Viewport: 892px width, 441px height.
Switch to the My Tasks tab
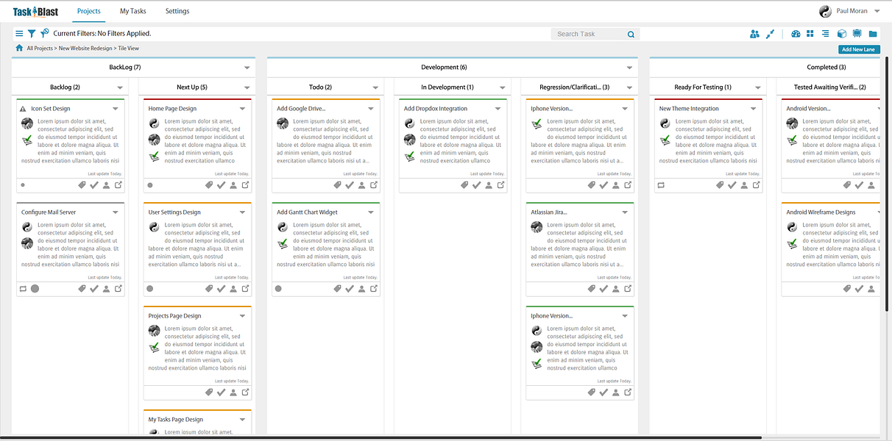(x=133, y=11)
